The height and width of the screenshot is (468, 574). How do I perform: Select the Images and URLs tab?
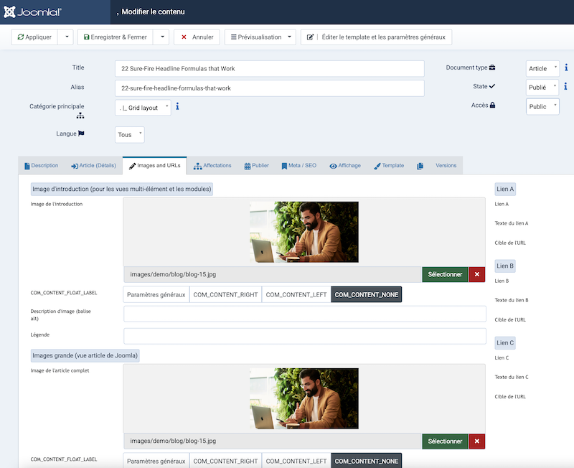(154, 166)
